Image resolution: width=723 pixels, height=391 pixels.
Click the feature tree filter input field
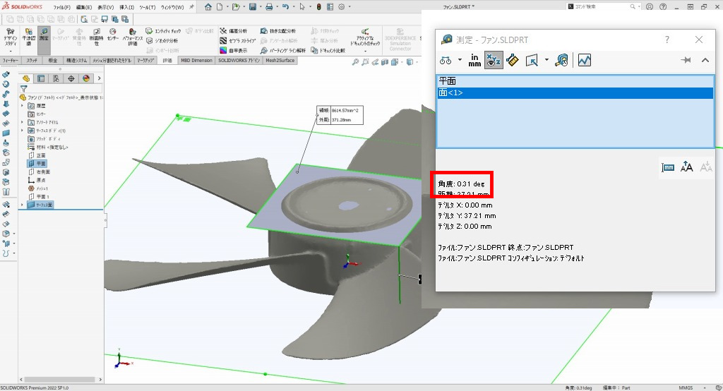(x=65, y=88)
